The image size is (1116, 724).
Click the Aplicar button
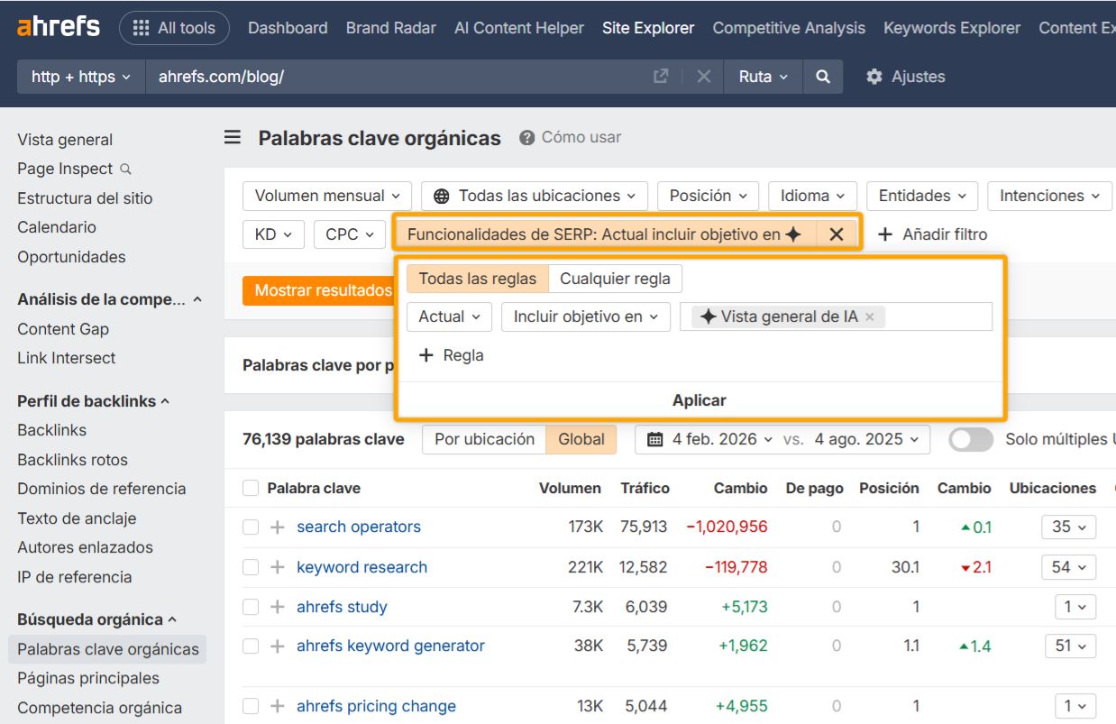(699, 399)
